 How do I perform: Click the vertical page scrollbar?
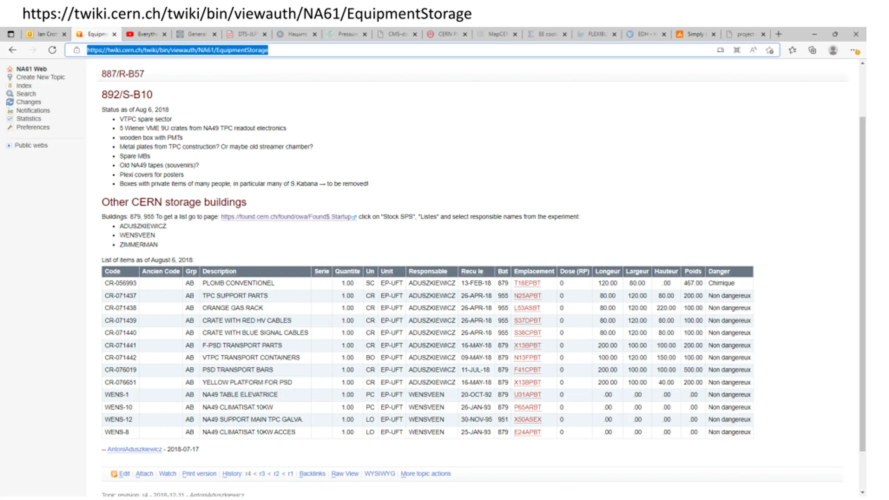point(862,284)
